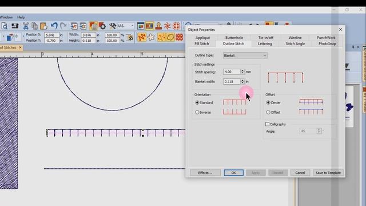366x206 pixels.
Task: Open the Outline type dropdown
Action: 245,56
